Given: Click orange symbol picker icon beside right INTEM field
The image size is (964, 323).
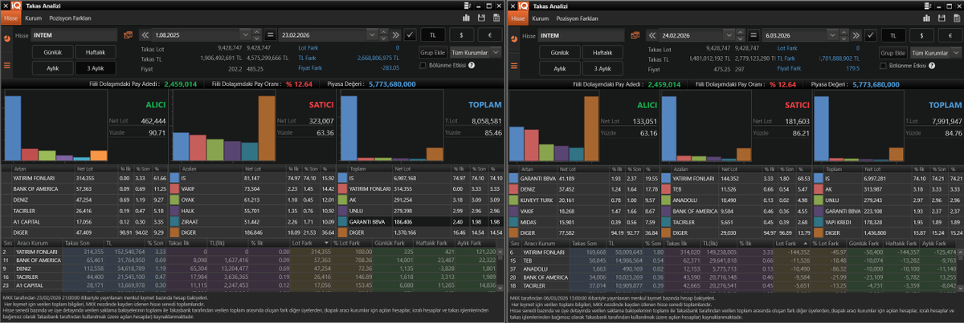Looking at the screenshot, I should point(634,35).
